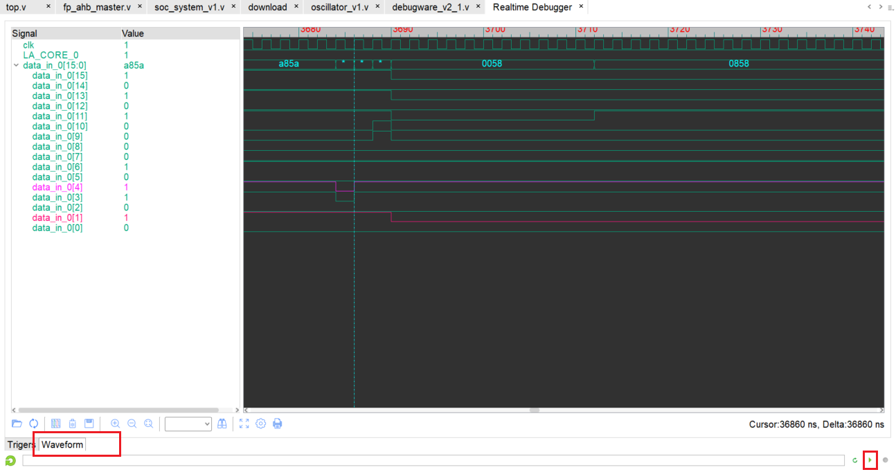The width and height of the screenshot is (896, 472).
Task: Select the data_in_0[15] signal
Action: (60, 75)
